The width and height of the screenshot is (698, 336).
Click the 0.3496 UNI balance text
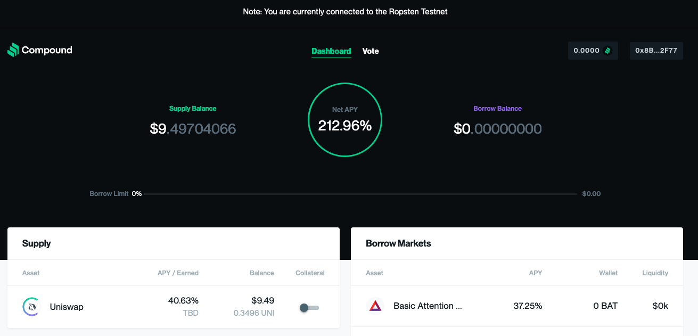[x=254, y=313]
